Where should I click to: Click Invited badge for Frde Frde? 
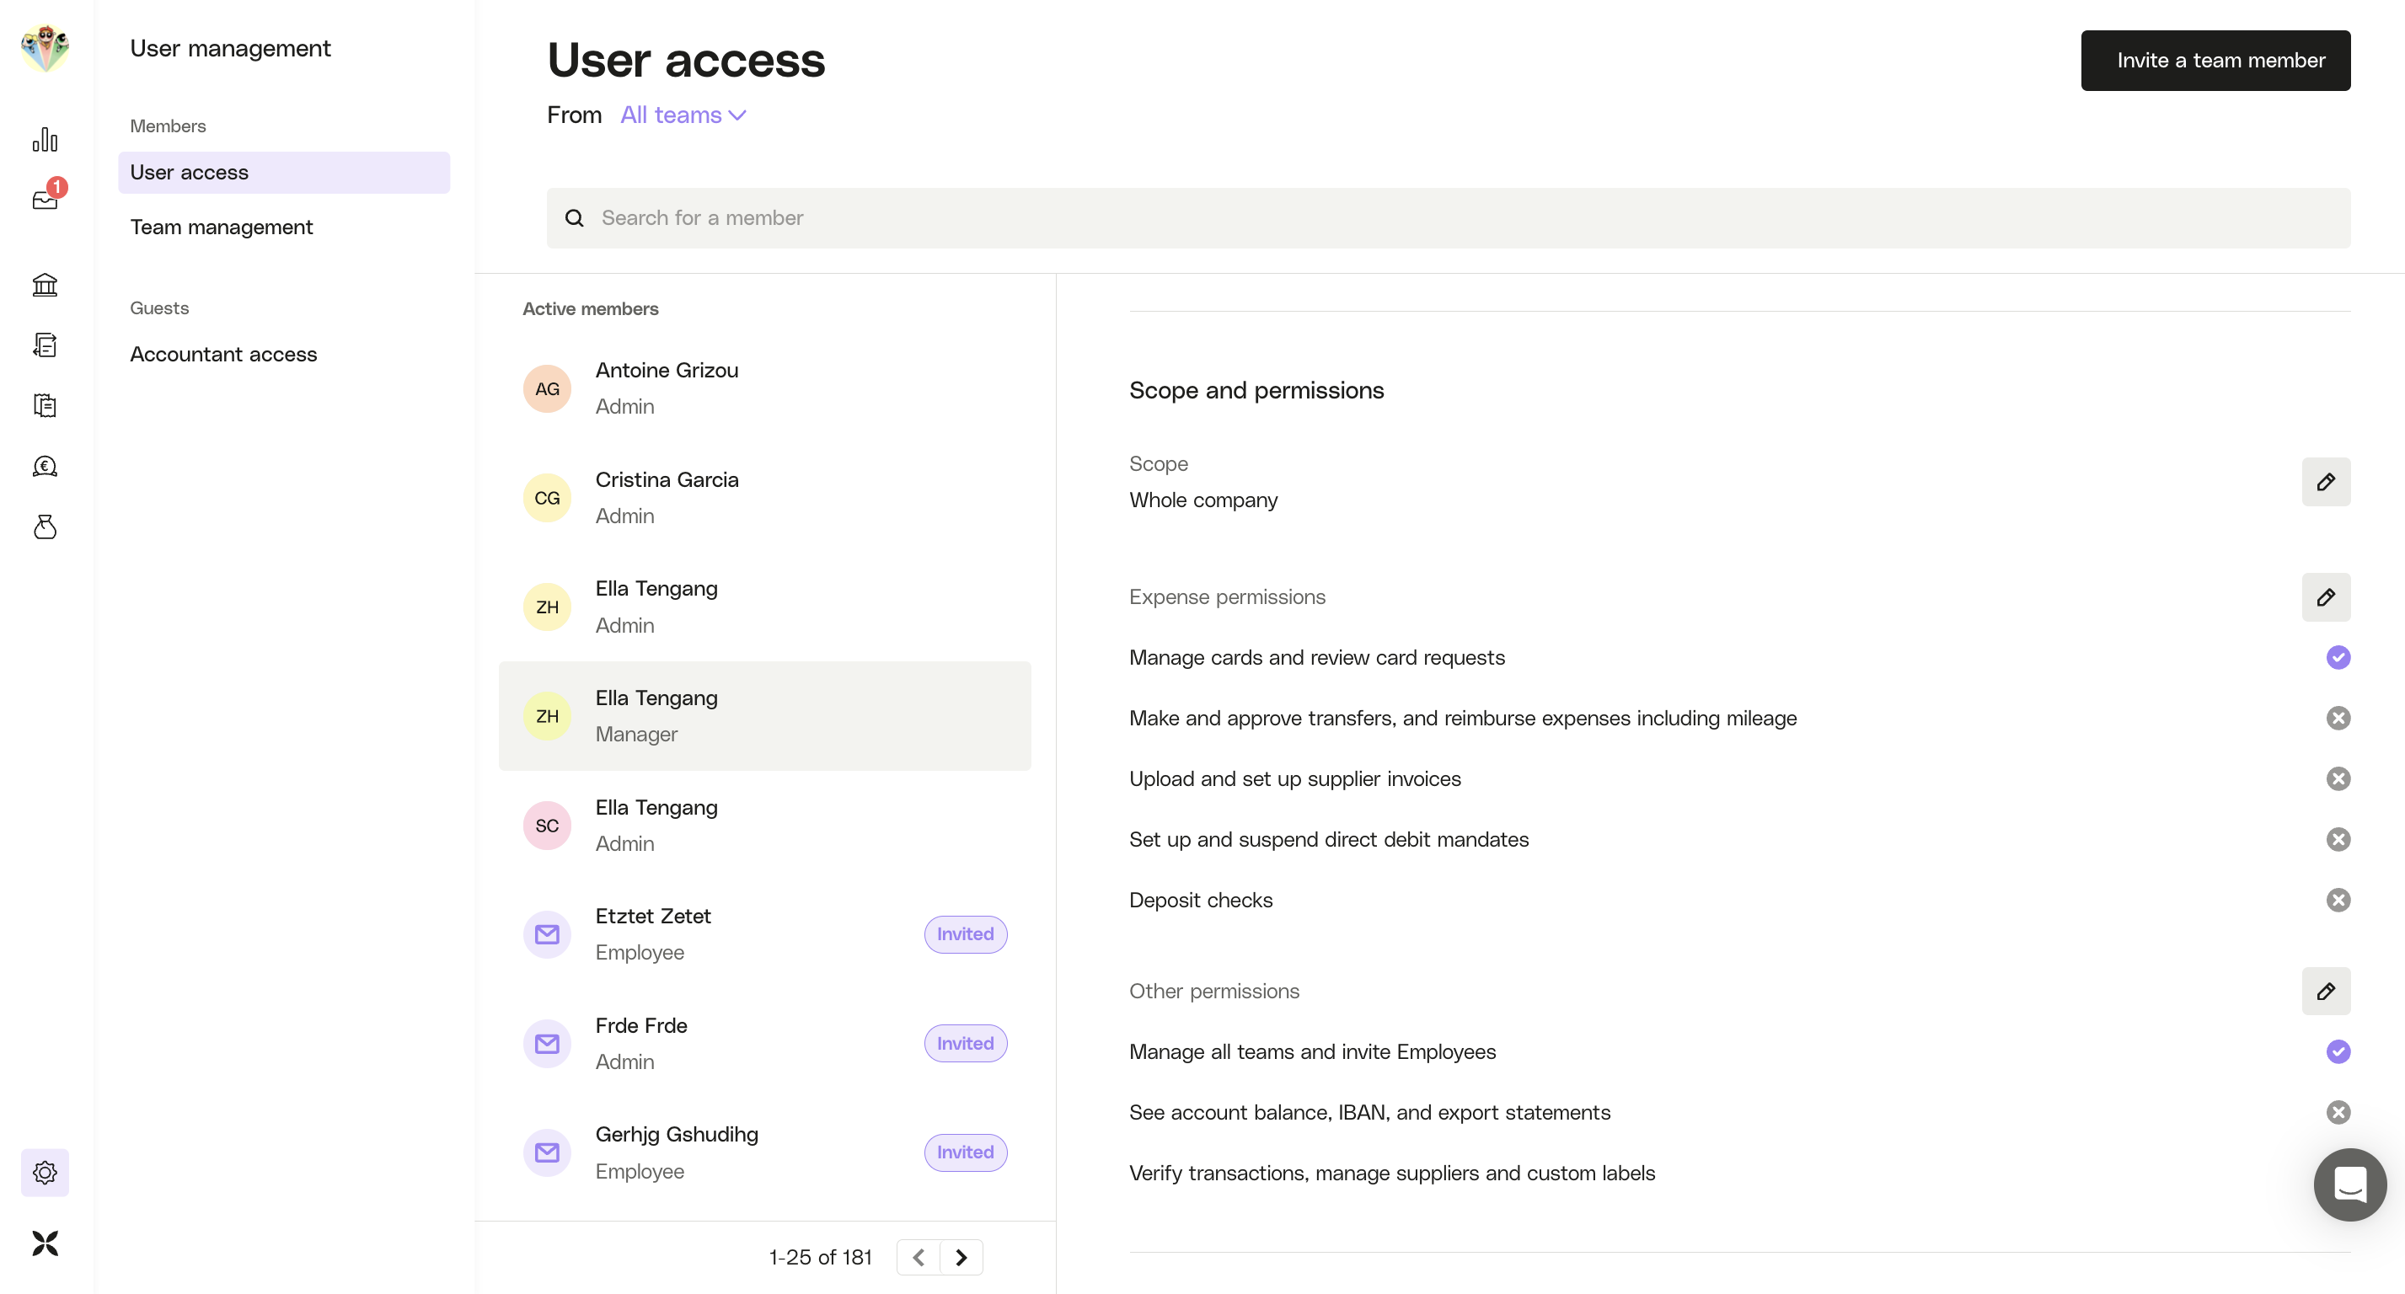(966, 1044)
